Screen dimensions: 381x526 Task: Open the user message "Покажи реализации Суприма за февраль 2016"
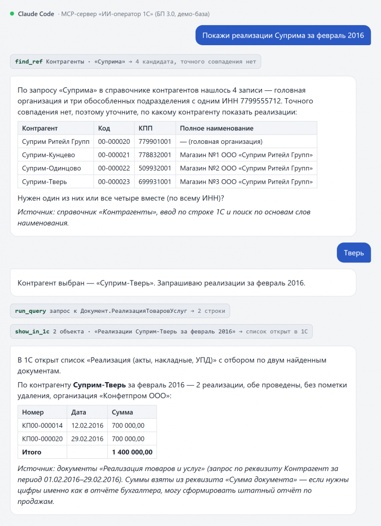pos(283,35)
